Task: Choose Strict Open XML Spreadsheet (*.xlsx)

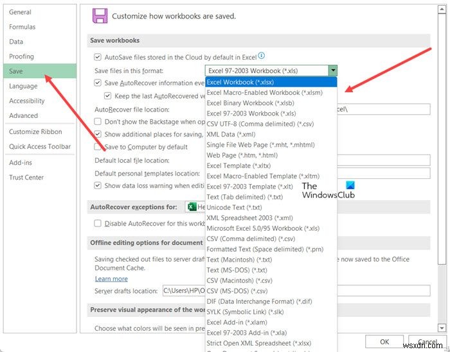Action: pos(271,343)
